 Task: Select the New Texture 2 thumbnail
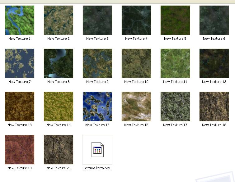tap(59, 20)
